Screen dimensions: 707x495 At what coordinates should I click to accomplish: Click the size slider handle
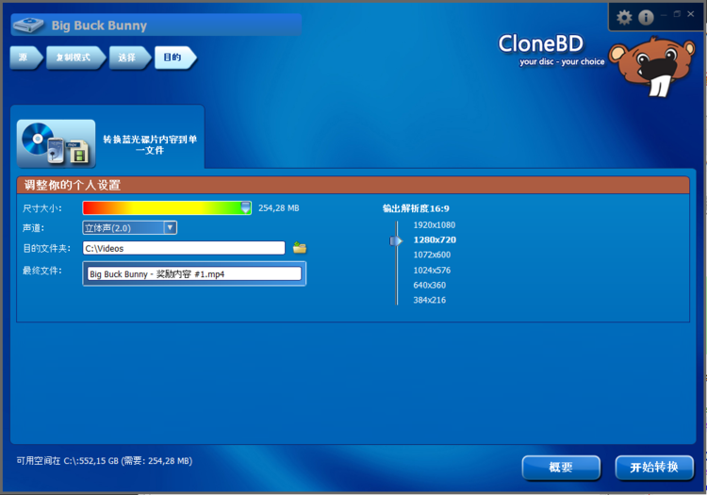point(245,207)
